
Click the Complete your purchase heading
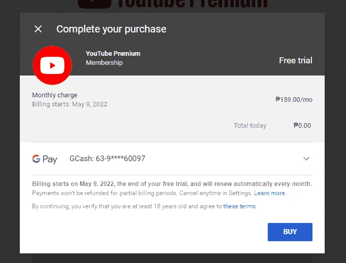pos(111,29)
